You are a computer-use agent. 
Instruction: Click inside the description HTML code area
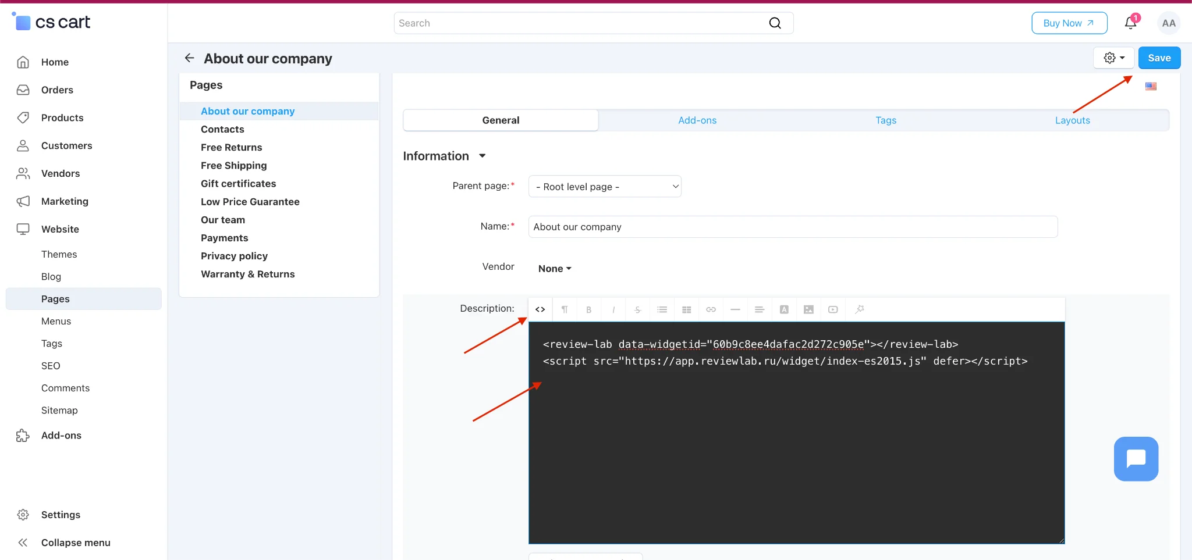click(x=796, y=433)
